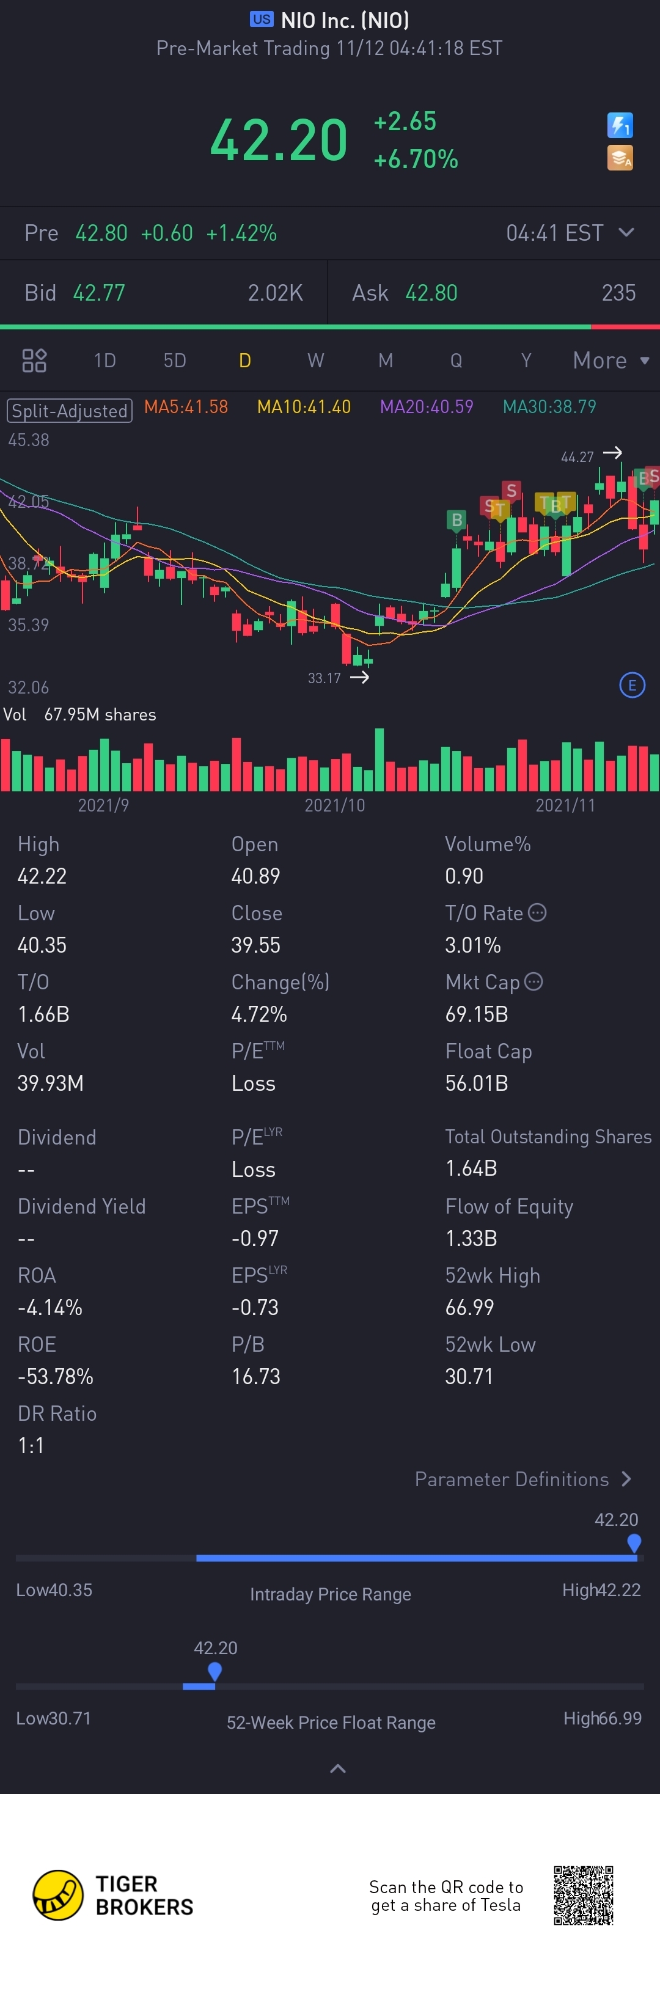Switch chart to 5D view
660x1997 pixels.
(175, 361)
